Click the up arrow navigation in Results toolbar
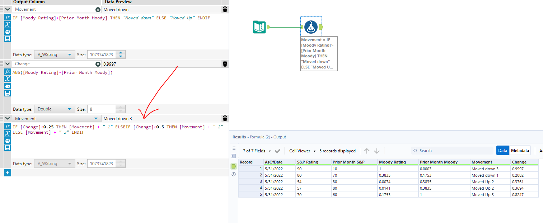This screenshot has width=543, height=223. coord(366,151)
